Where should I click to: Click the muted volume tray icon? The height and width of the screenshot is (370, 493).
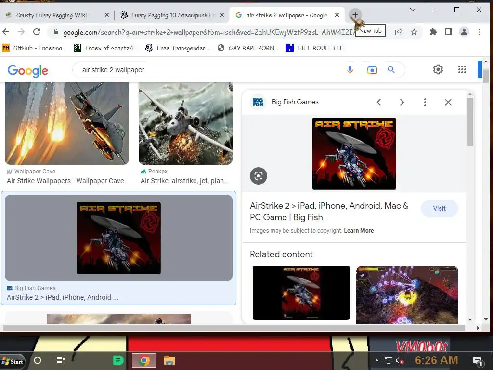click(400, 360)
